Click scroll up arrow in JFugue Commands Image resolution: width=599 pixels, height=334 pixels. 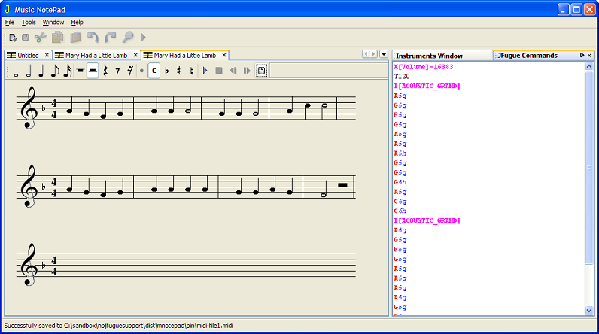point(589,66)
